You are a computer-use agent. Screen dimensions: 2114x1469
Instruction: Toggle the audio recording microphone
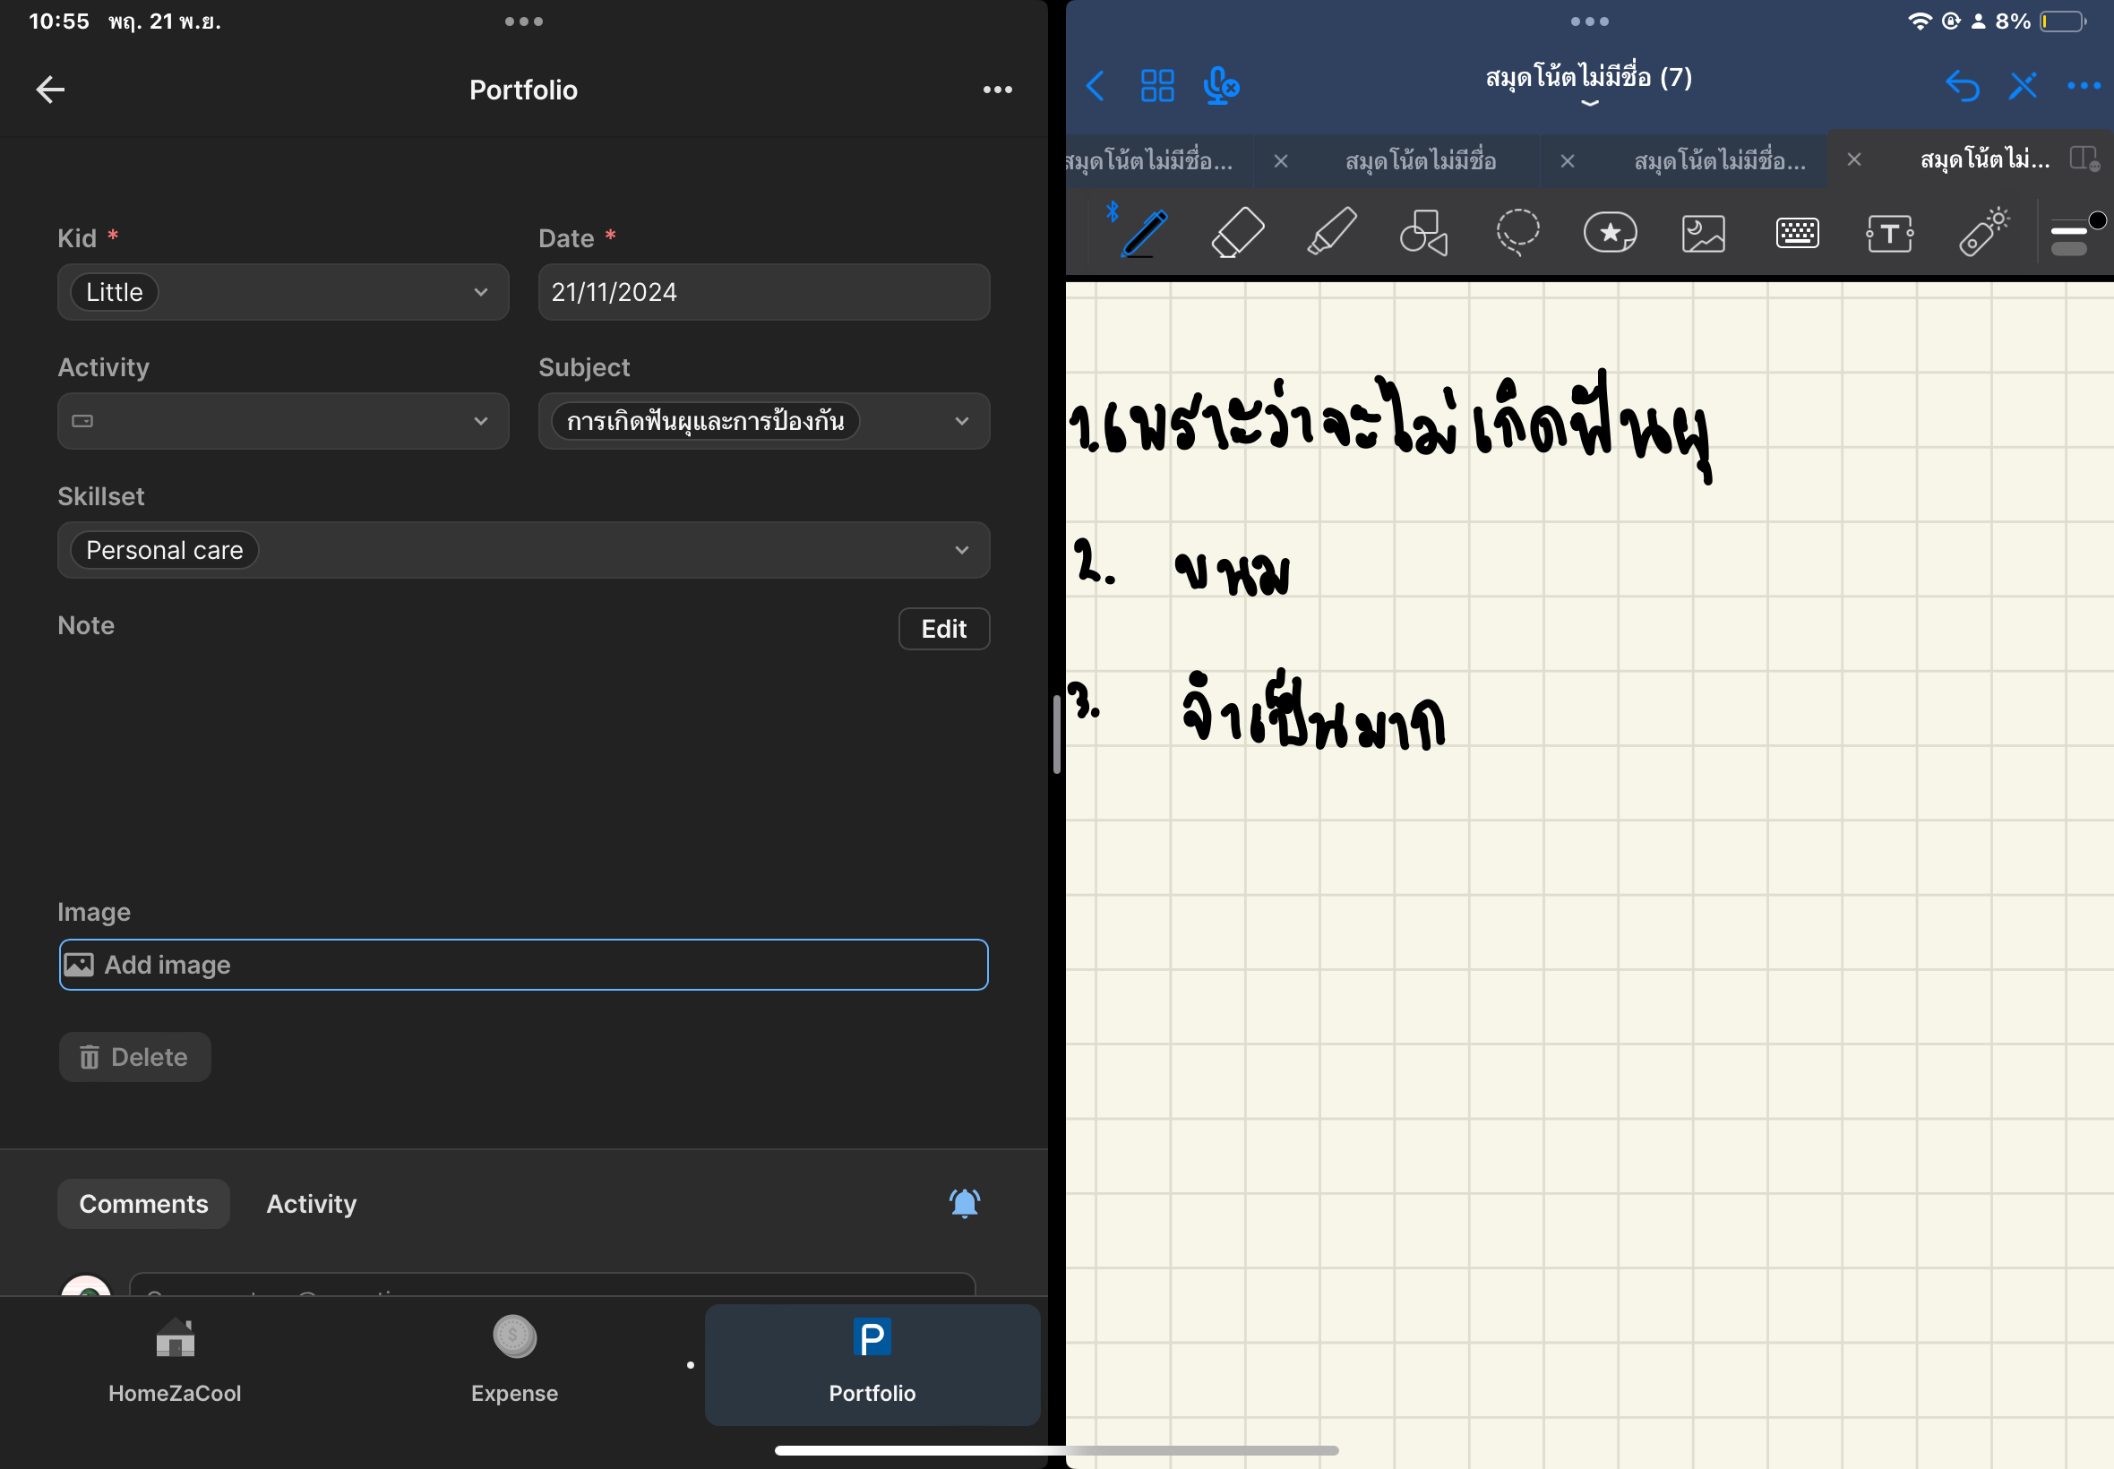point(1220,87)
